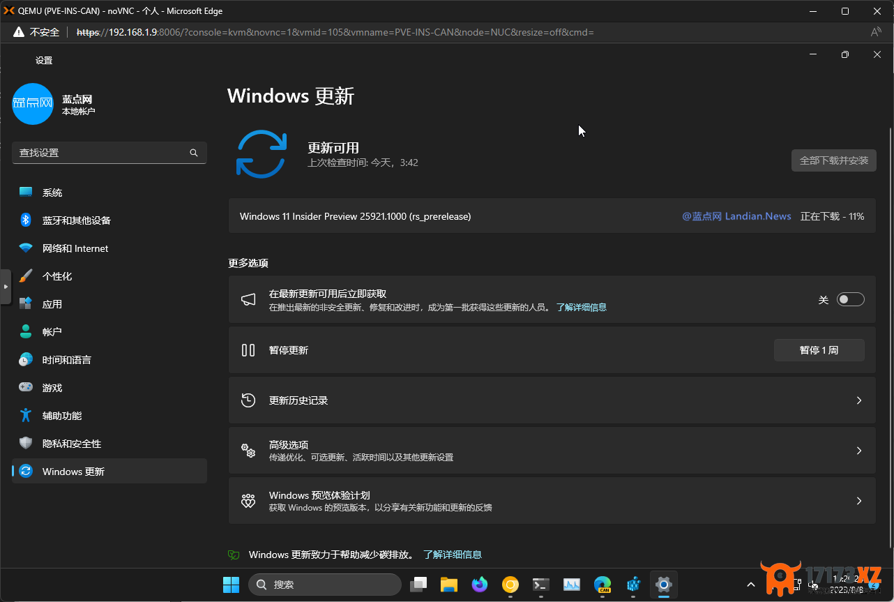894x602 pixels.
Task: Click the 更多选项 heading
Action: 248,263
